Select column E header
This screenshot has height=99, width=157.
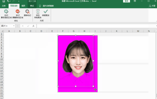click(52, 31)
